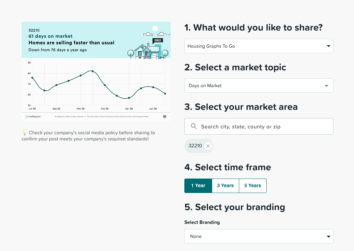Click the SALE house illustration

click(148, 49)
